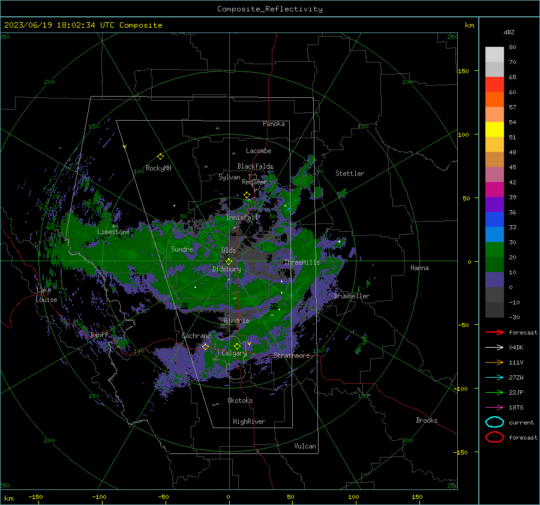Screen dimensions: 540x505
Task: Click the 'Stettler' city label
Action: tap(350, 174)
